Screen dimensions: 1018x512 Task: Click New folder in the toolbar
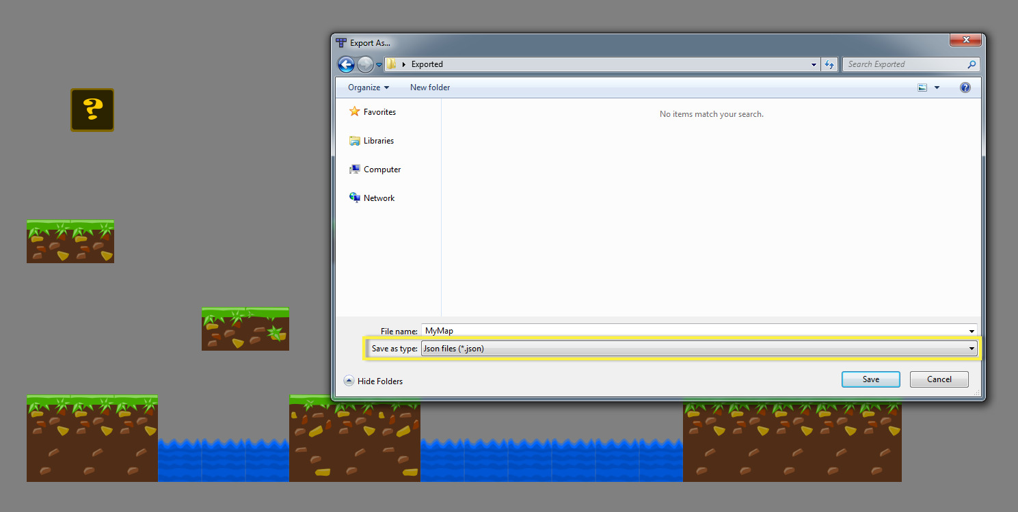[x=429, y=87]
